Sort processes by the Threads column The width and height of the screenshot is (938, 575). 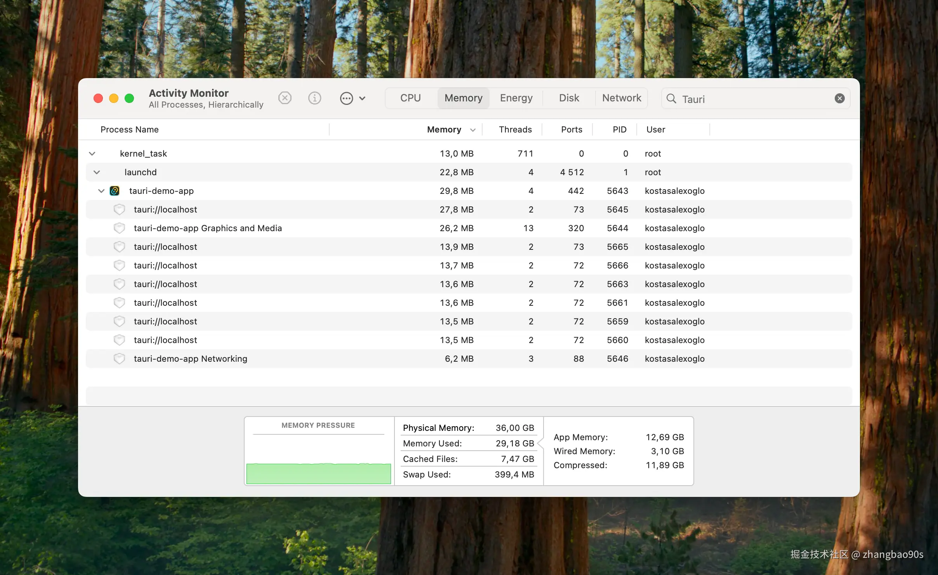(x=515, y=129)
